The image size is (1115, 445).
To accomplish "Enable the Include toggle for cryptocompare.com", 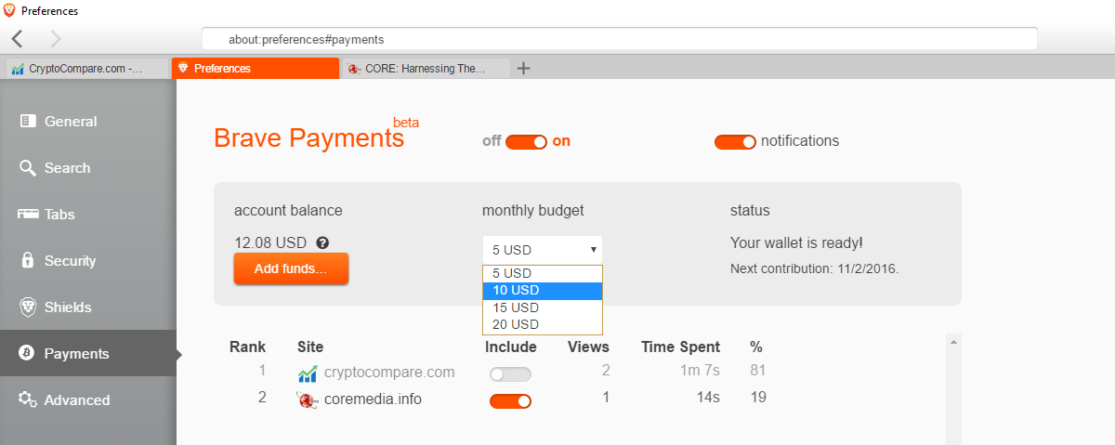I will click(510, 374).
